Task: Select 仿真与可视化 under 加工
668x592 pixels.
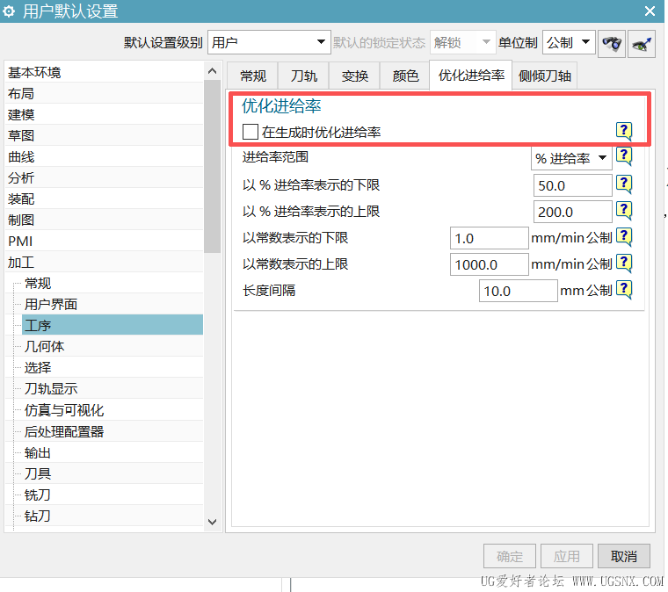Action: (113, 410)
